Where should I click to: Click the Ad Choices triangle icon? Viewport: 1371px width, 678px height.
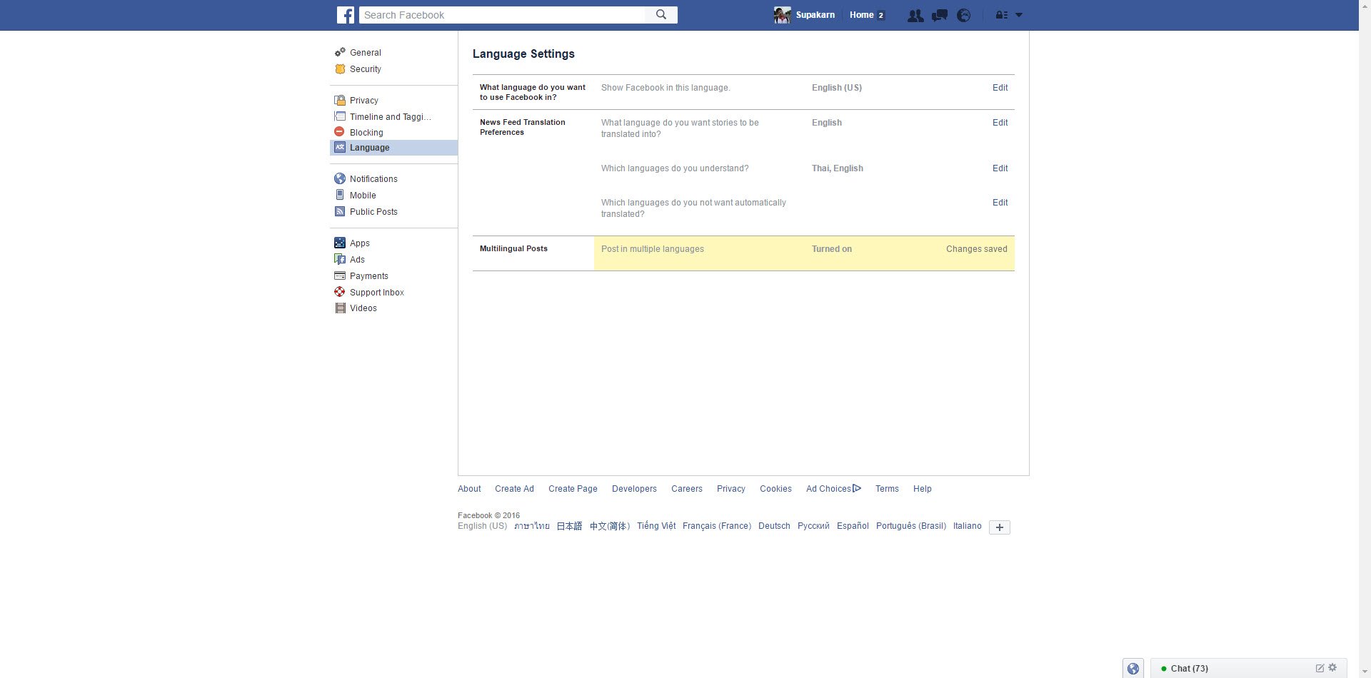(x=857, y=488)
